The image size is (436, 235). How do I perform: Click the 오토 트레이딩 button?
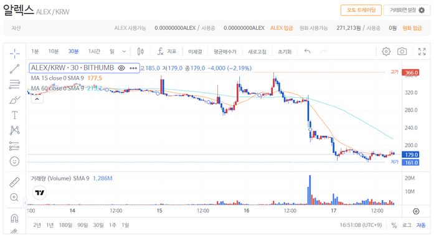coord(361,11)
